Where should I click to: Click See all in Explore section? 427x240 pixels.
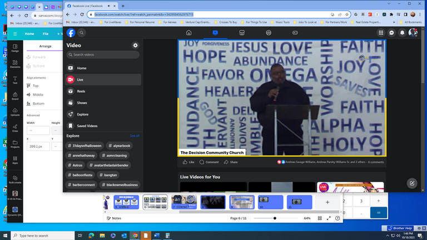pyautogui.click(x=135, y=136)
